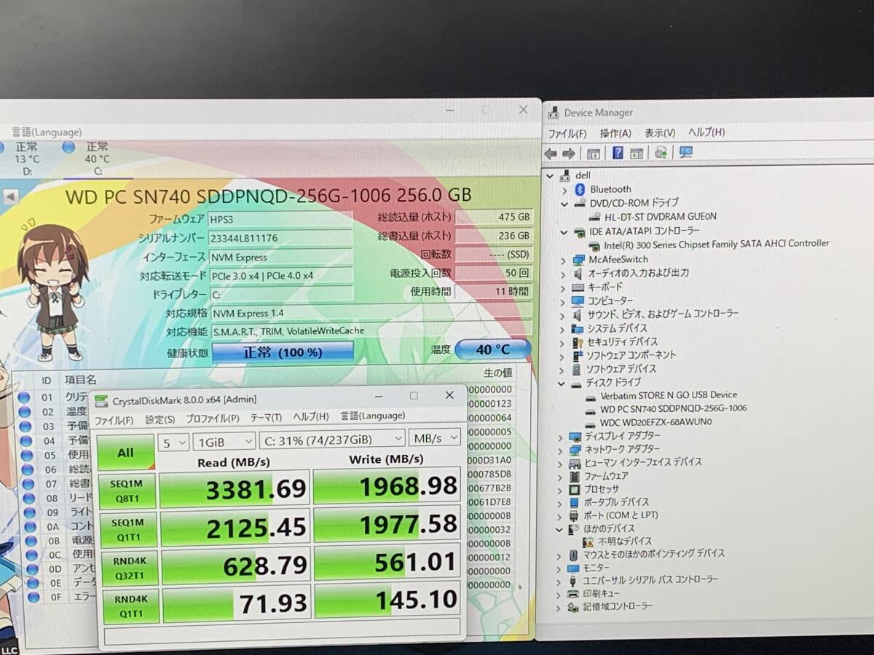The image size is (874, 655).
Task: Click the blue status dot for row 01
Action: point(24,397)
